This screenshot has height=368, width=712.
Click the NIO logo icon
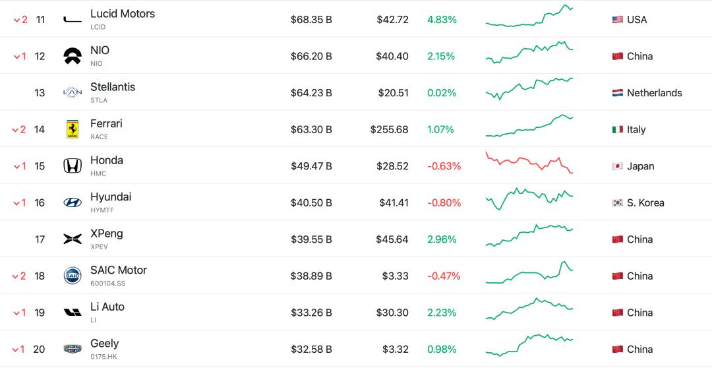[73, 56]
